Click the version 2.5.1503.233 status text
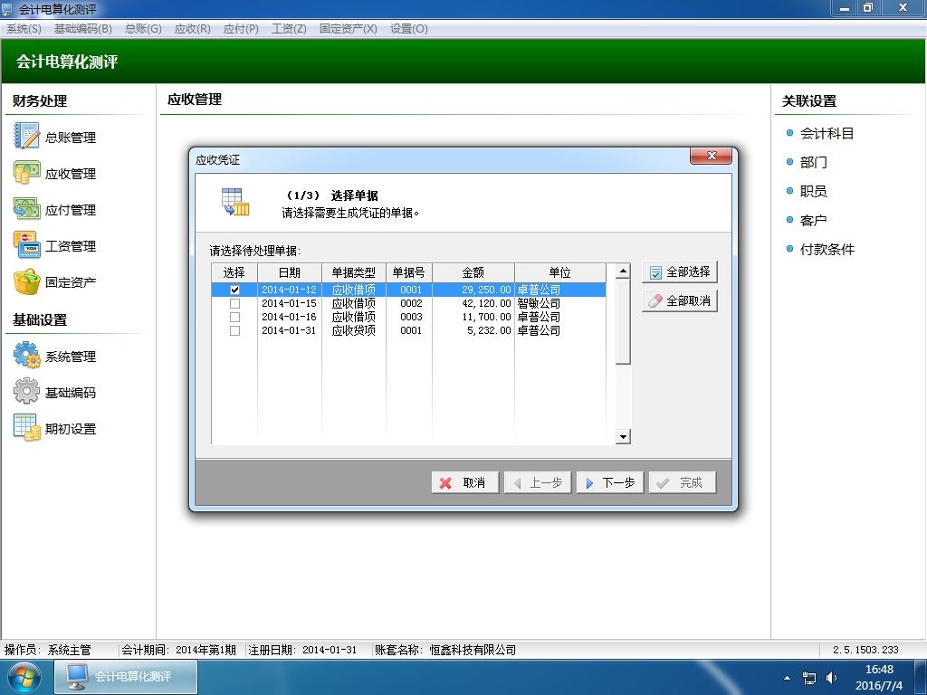The height and width of the screenshot is (695, 927). [865, 650]
